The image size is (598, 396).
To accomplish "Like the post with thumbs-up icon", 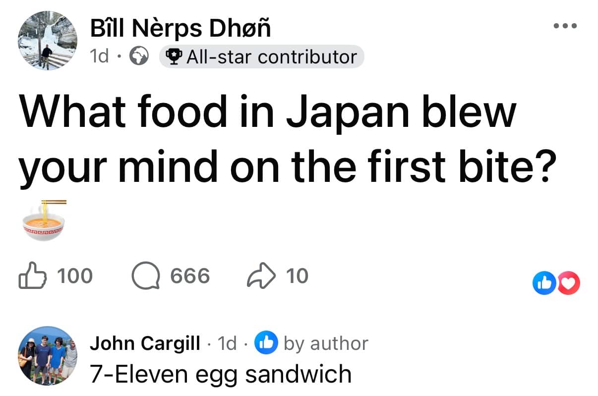I will click(31, 276).
